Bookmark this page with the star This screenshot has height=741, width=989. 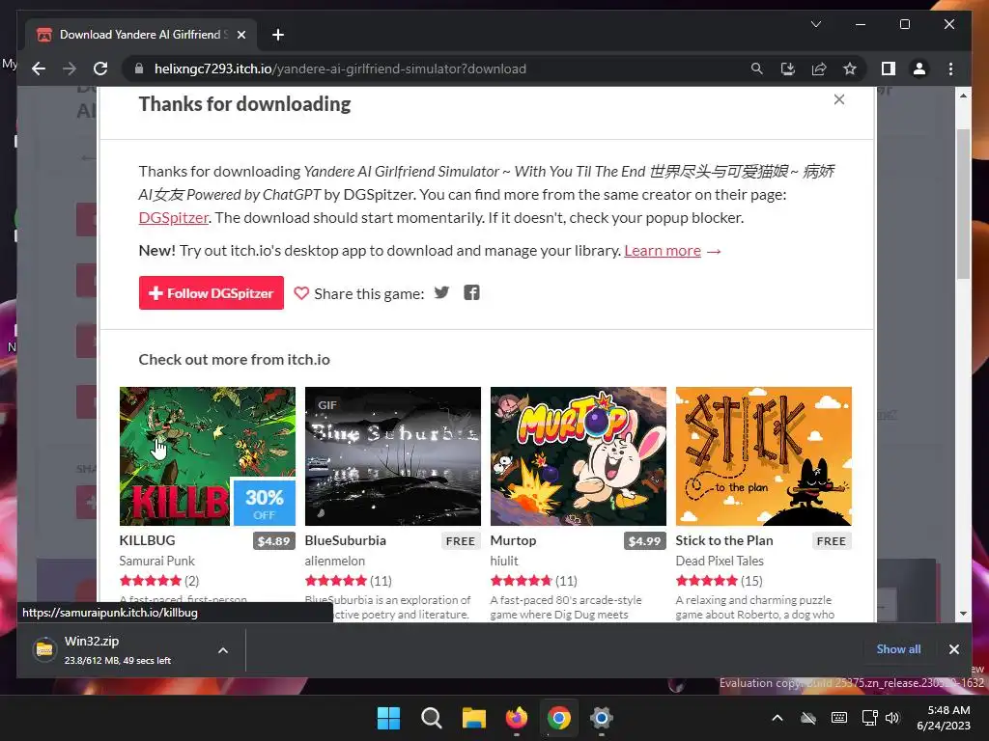[850, 69]
